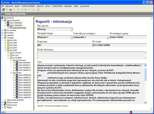Click the bottom Importowane icon above Błędne
Viewport: 154px width, 114px height.
coord(5,105)
